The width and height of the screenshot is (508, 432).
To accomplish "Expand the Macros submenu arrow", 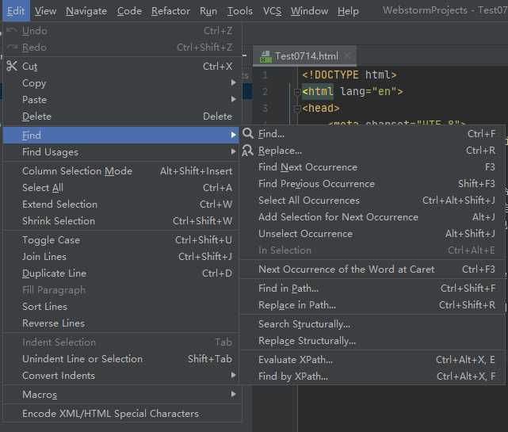I will [x=233, y=394].
